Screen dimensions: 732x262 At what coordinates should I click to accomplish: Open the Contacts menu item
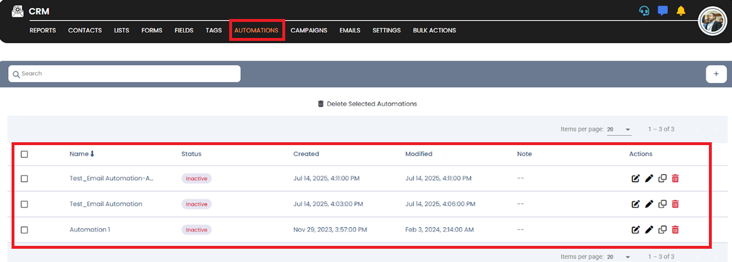[85, 31]
